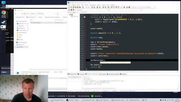Open the Explorer address bar history dropdown
Viewport: 181px width, 102px height.
click(55, 14)
